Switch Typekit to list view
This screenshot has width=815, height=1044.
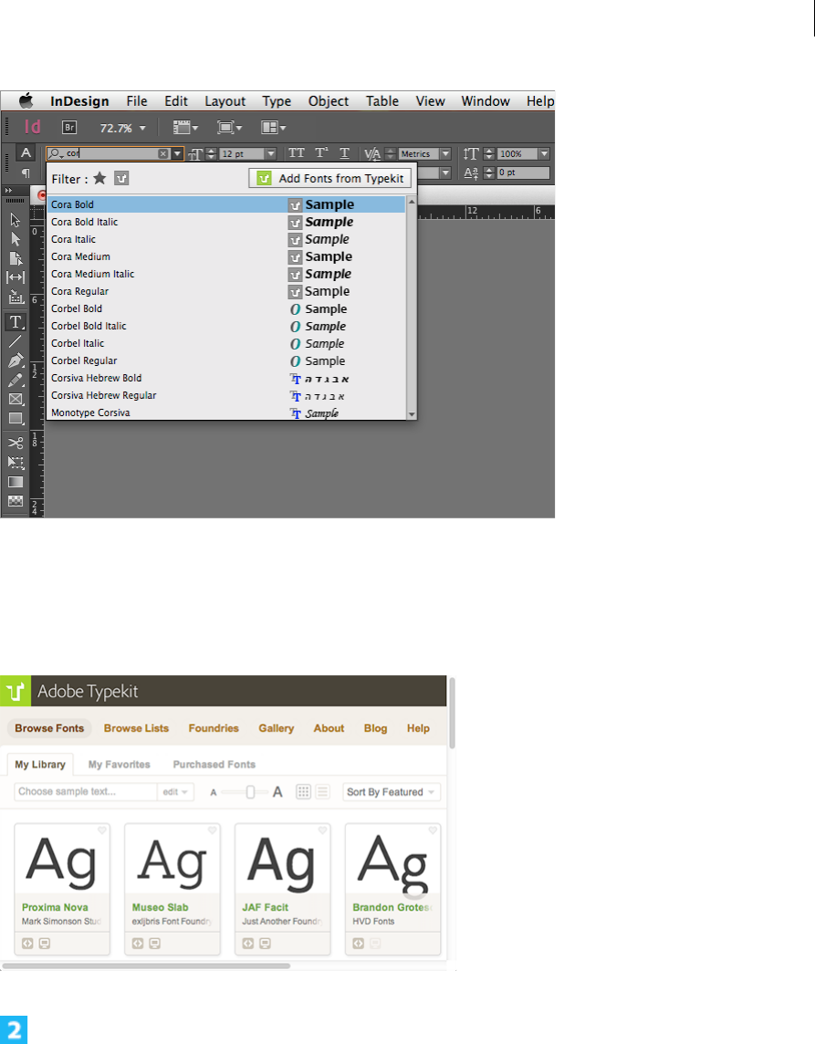(x=322, y=791)
